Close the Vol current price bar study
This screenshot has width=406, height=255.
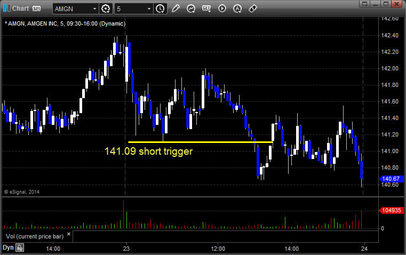click(69, 234)
